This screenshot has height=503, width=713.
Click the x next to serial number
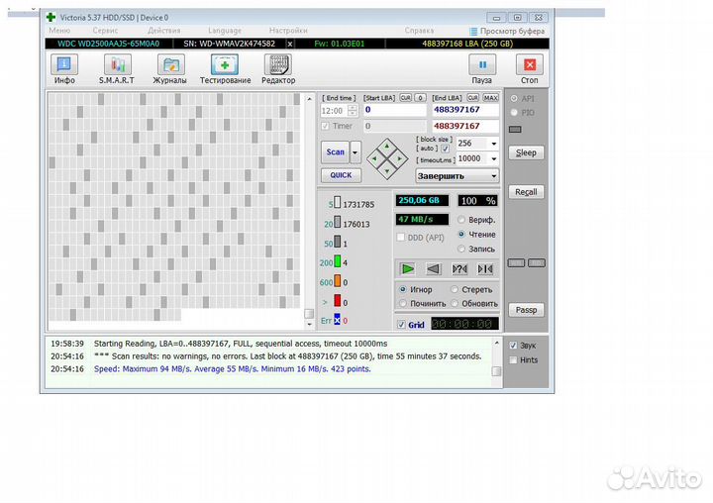pos(289,44)
